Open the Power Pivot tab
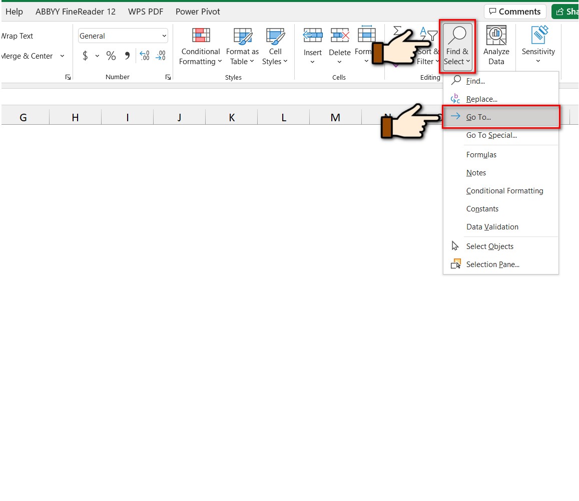The height and width of the screenshot is (501, 579). pos(198,12)
